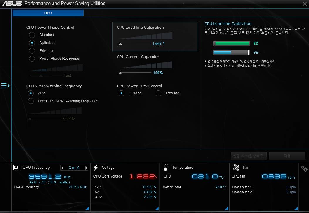The image size is (309, 213).
Task: Expand the Voltage panel corner triangle
Action: [157, 209]
